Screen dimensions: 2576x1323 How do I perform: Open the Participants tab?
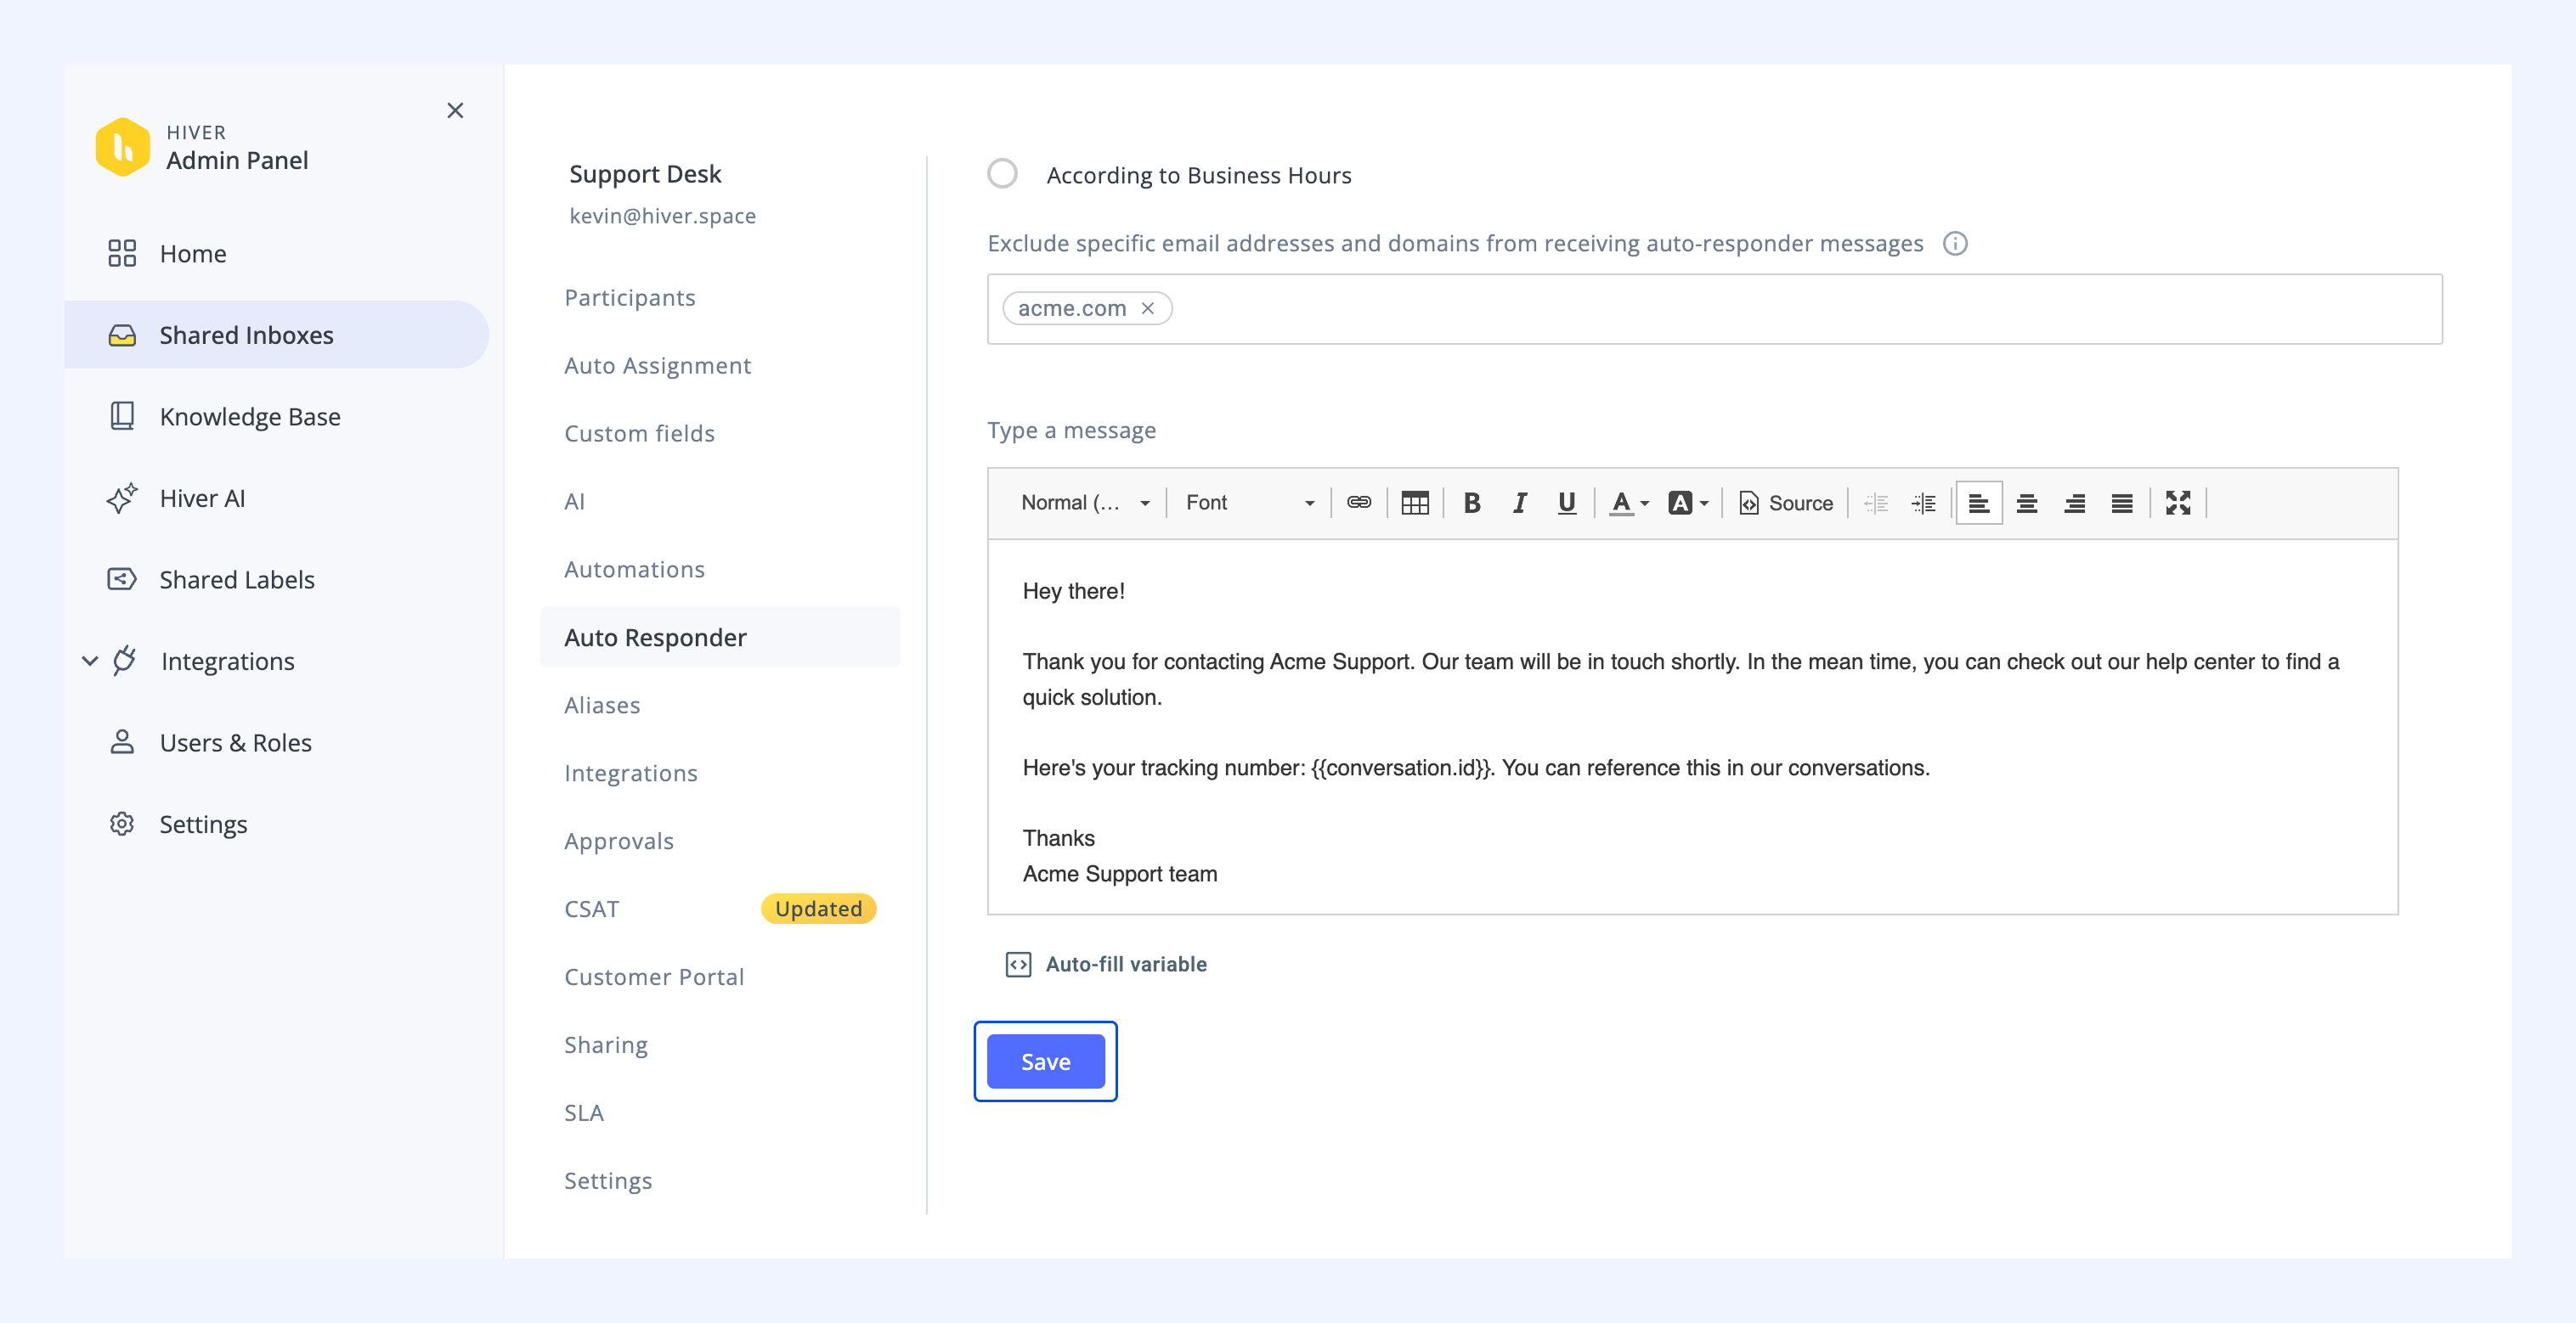point(630,298)
